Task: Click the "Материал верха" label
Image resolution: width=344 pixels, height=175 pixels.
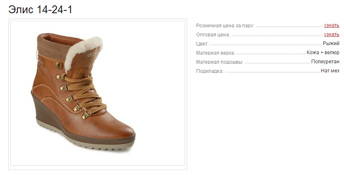Action: 215,53
